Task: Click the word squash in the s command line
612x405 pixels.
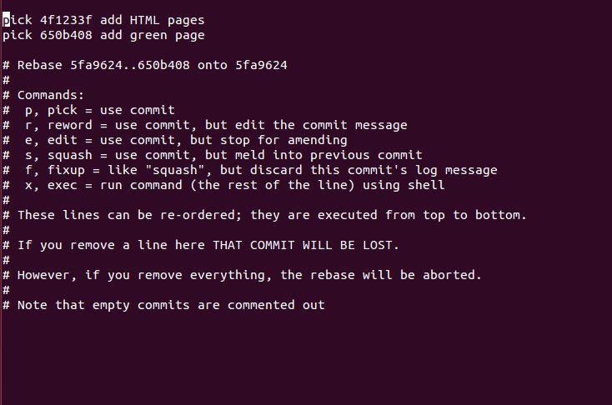Action: [70, 155]
